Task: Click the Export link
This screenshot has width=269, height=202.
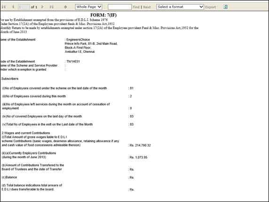Action: [x=210, y=7]
